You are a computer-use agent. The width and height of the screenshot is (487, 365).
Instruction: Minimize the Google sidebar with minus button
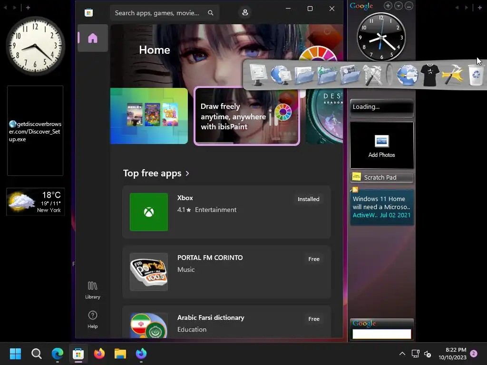coord(409,6)
